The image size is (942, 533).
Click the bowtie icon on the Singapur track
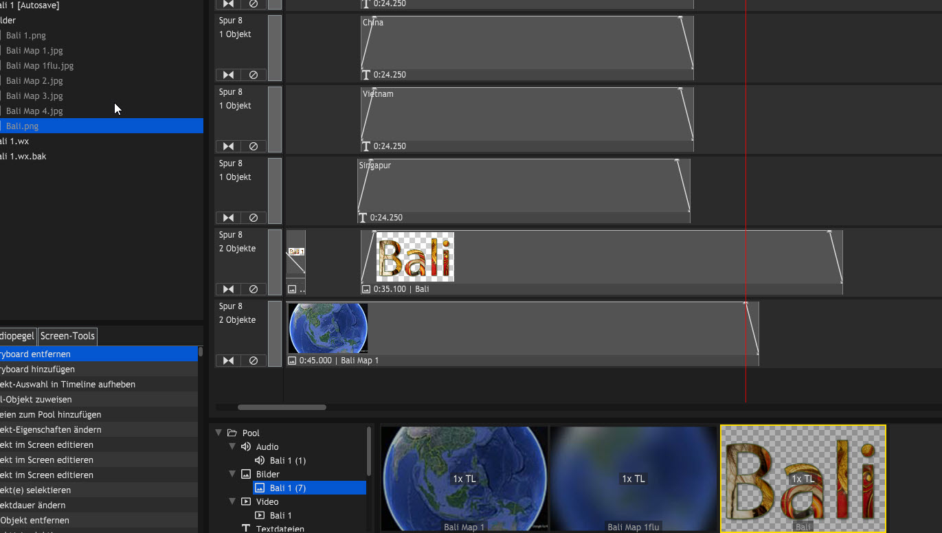point(228,218)
